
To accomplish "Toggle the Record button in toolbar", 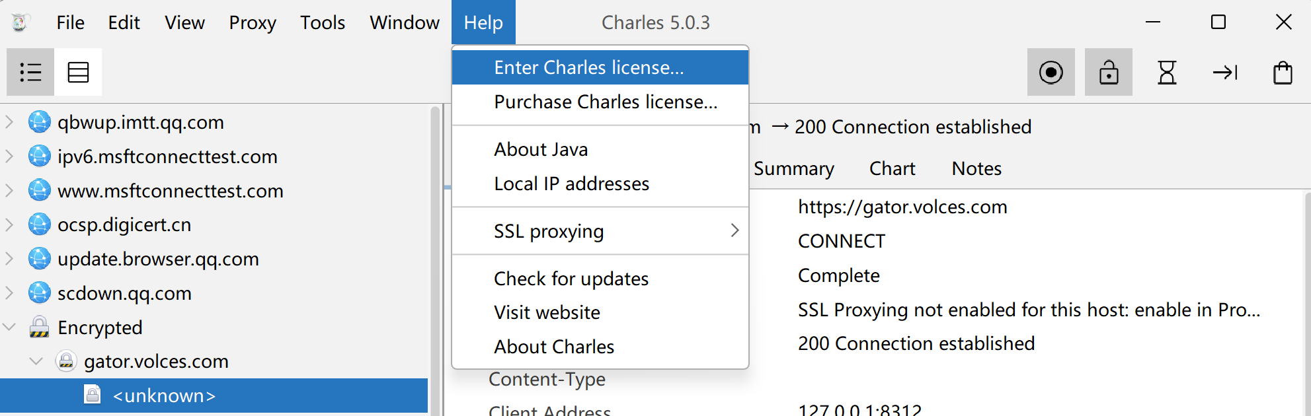I will coord(1051,72).
